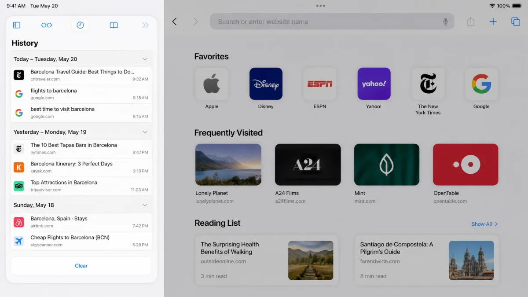Screen dimensions: 528x297
Task: Open OpenTable frequently visited thumbnail
Action: point(466,165)
